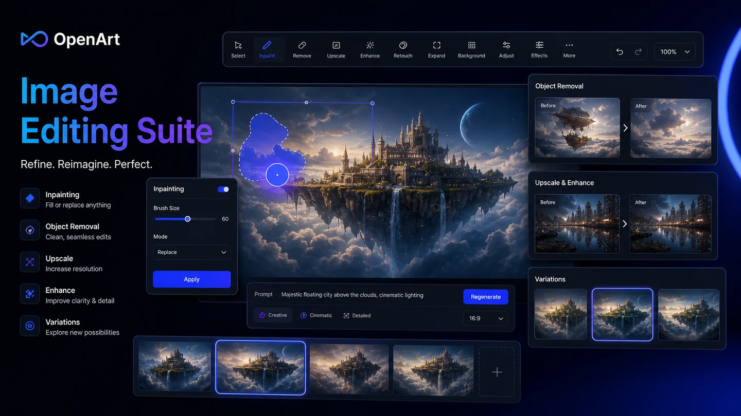
Task: Click the Variations feature icon in left list
Action: click(x=30, y=326)
